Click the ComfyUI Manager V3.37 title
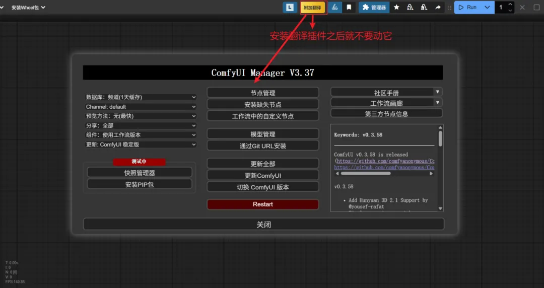Image resolution: width=544 pixels, height=288 pixels. (262, 73)
